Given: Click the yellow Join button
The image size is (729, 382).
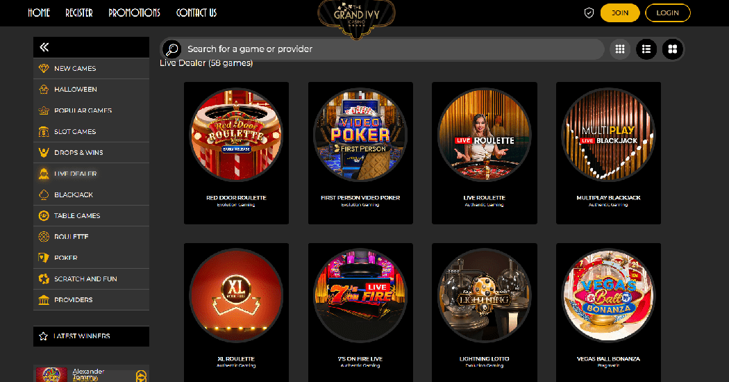Looking at the screenshot, I should (x=620, y=13).
